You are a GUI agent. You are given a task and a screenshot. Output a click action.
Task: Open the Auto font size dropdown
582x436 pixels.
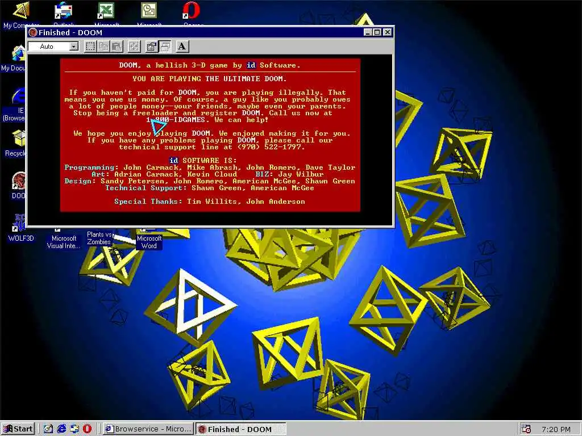(74, 47)
